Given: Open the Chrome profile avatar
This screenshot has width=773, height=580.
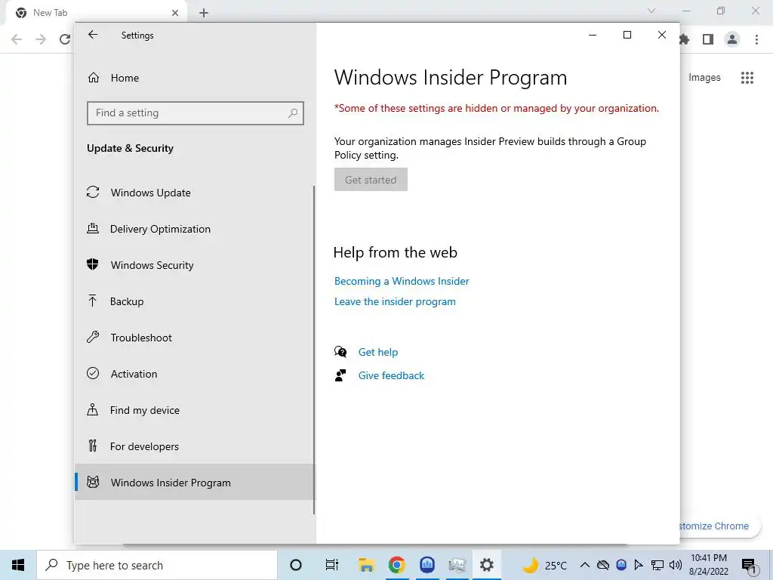Looking at the screenshot, I should 732,39.
